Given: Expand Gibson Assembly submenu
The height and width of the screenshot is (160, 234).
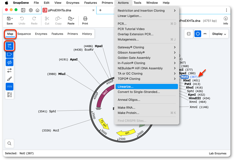Looking at the screenshot, I should 147,53.
